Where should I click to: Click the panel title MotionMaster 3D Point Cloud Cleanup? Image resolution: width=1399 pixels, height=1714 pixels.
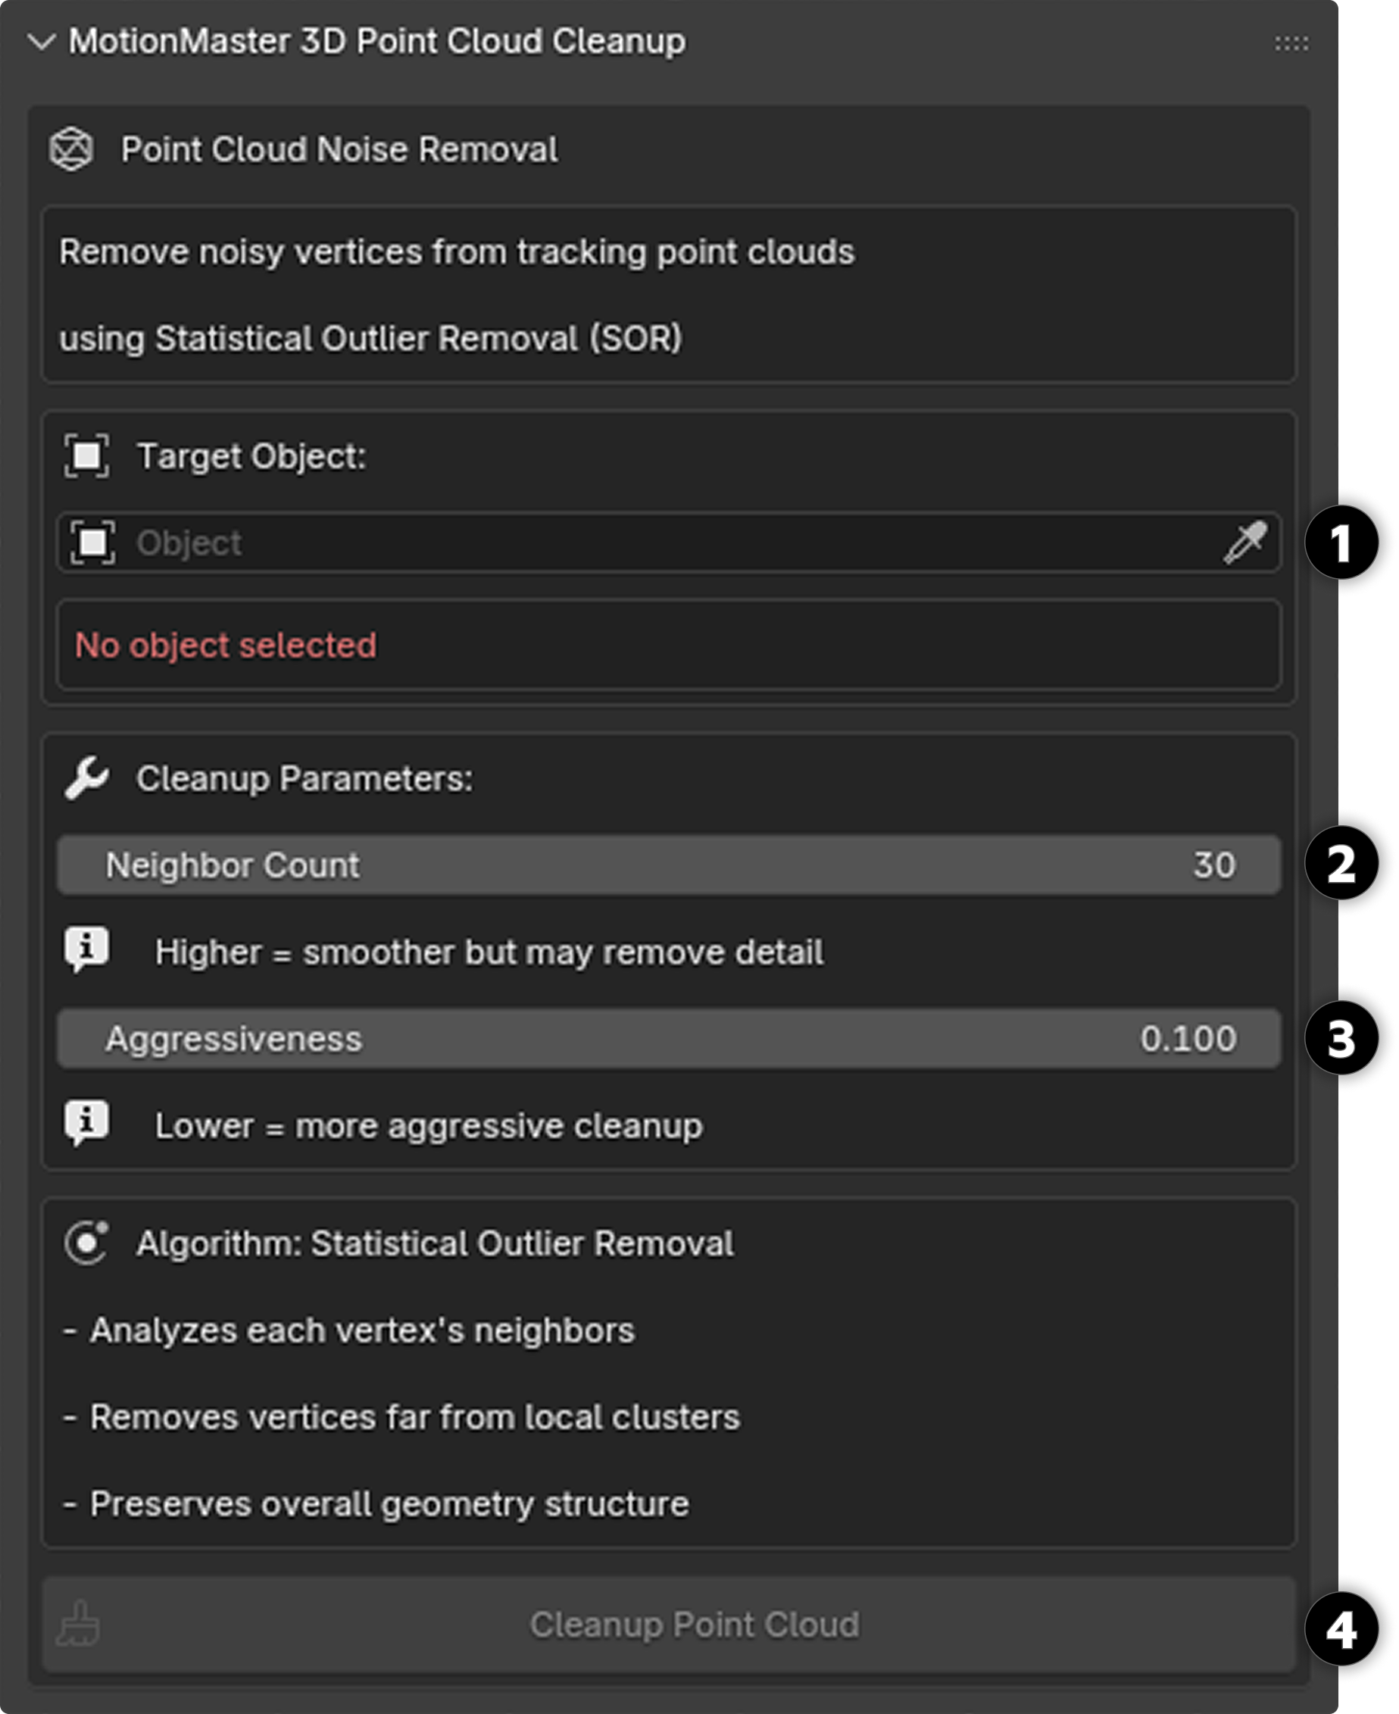pos(377,42)
